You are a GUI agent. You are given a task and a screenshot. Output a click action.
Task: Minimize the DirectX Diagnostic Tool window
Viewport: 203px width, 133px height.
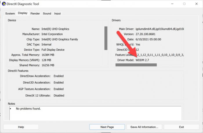tap(172, 4)
